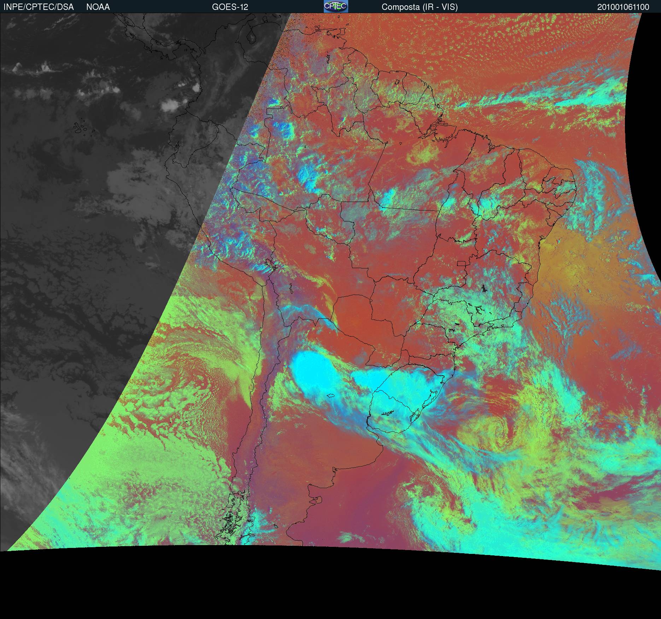Click the GOES-12 satellite label
The image size is (661, 619).
point(230,7)
